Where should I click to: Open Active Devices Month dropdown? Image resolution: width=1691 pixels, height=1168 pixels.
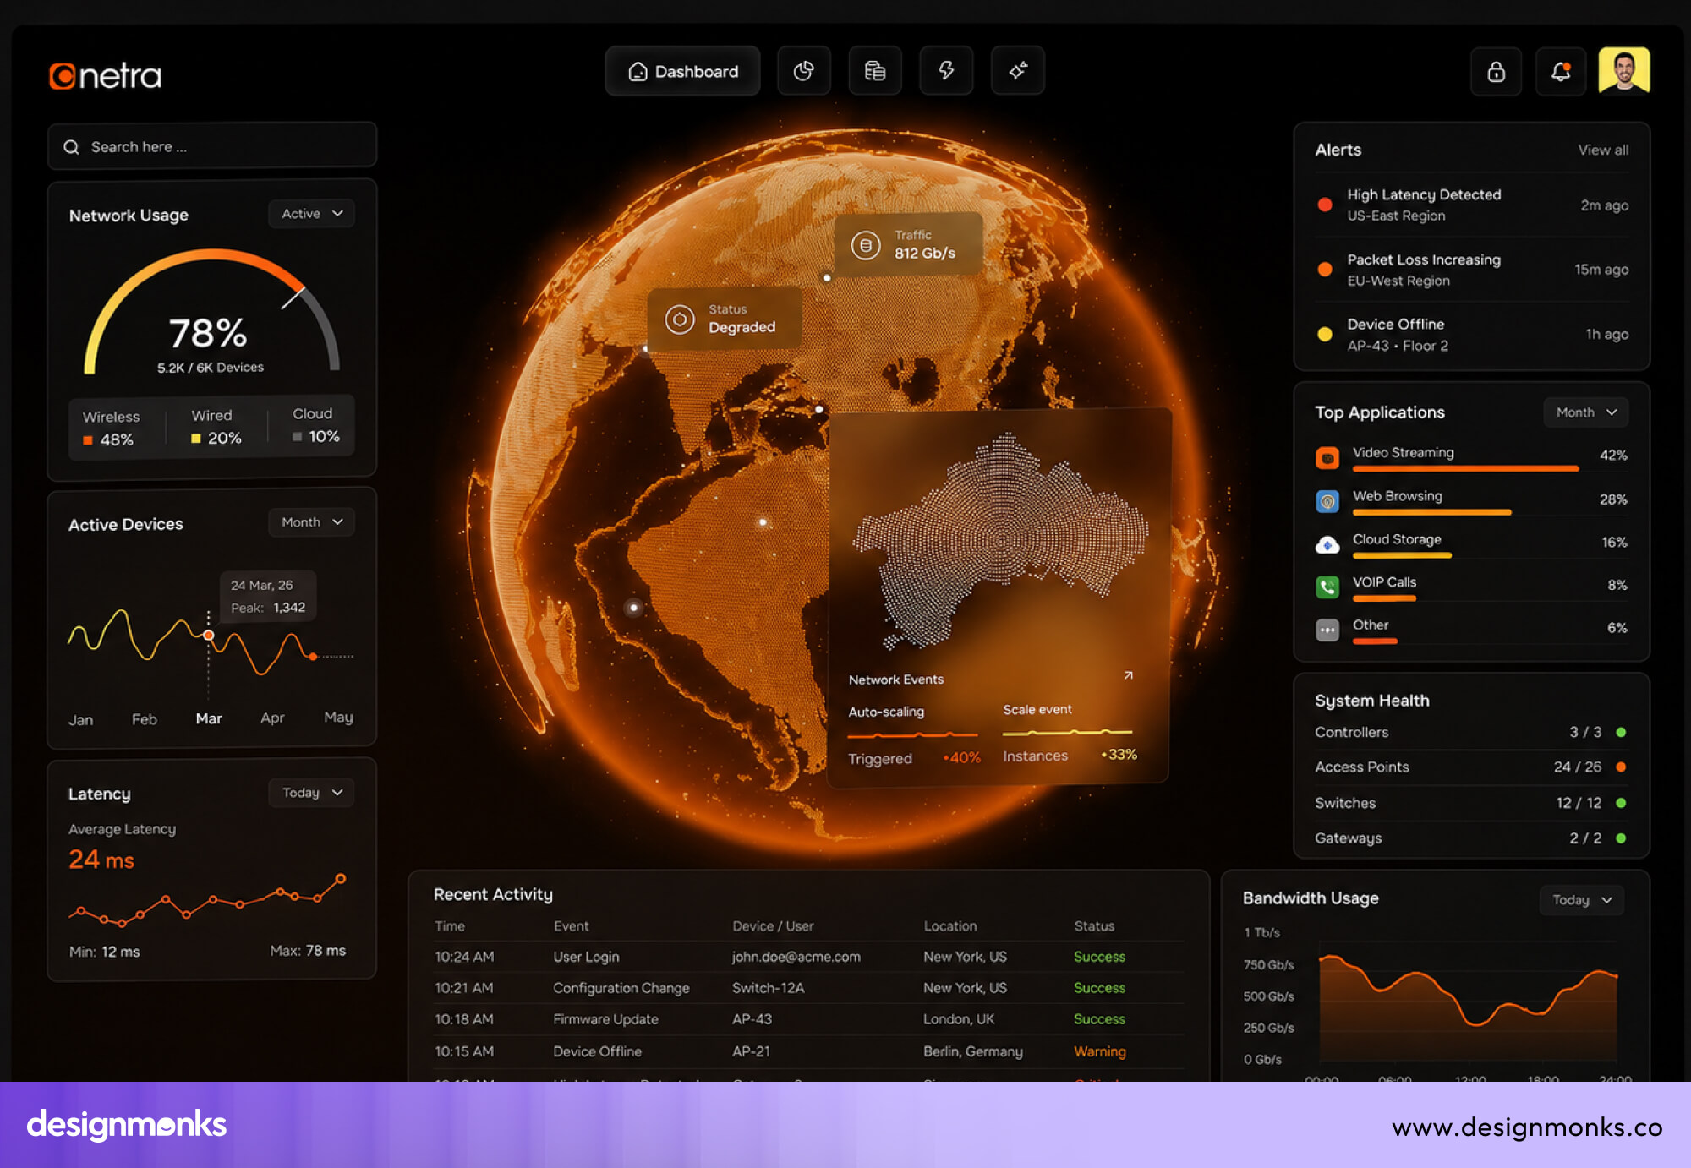coord(312,522)
